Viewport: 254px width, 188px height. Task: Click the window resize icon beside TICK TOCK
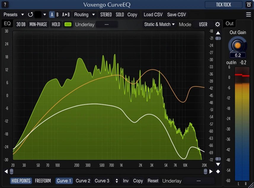248,5
